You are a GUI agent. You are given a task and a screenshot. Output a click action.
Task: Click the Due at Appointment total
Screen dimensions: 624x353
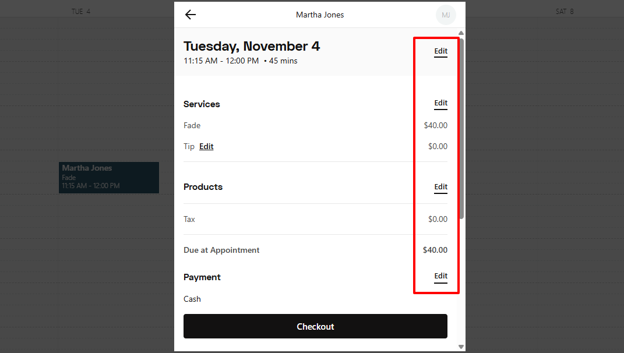(221, 250)
